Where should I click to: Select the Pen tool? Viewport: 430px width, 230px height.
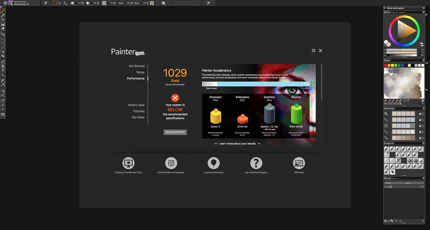pos(3,62)
